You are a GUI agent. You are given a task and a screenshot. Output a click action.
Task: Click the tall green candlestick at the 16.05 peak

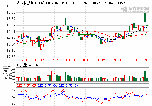click(x=145, y=18)
